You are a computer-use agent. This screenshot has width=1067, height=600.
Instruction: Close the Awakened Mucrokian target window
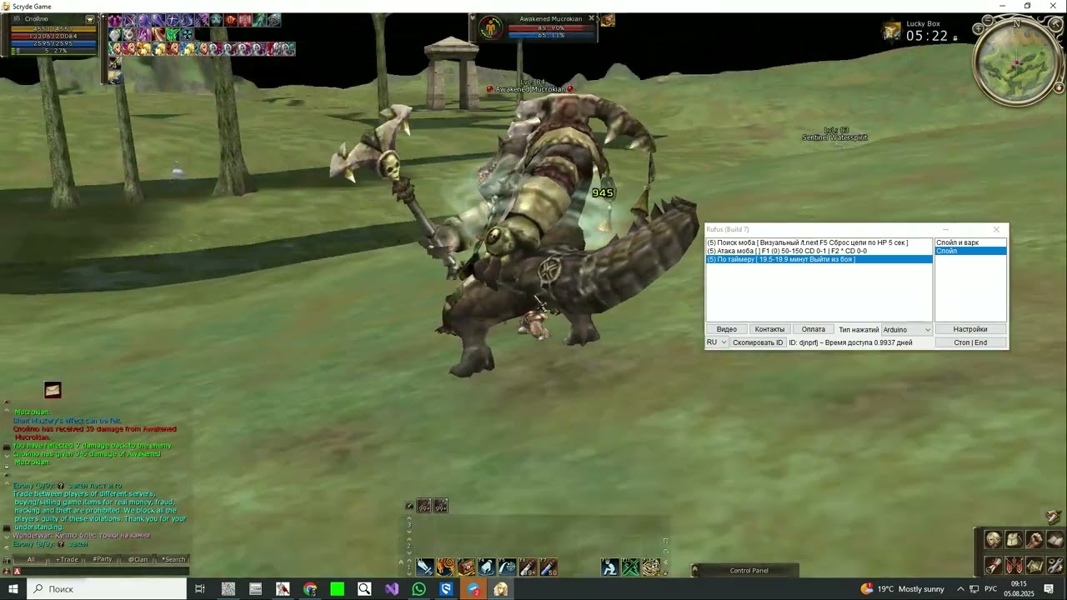click(x=592, y=18)
